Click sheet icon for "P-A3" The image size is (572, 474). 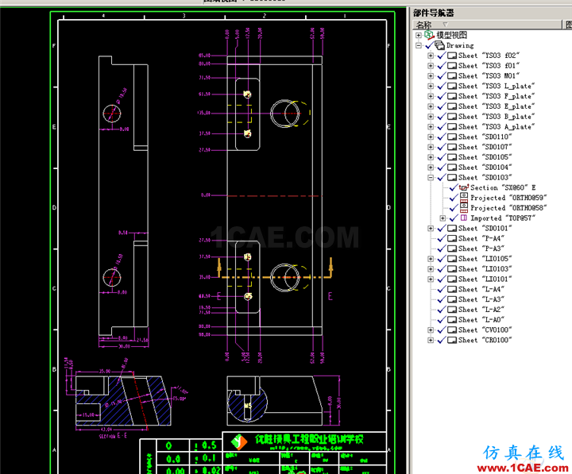point(452,249)
